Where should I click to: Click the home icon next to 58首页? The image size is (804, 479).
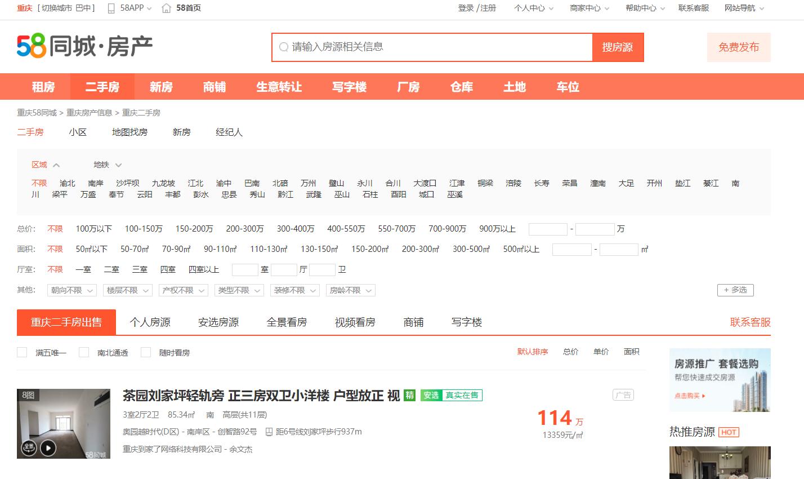click(166, 8)
